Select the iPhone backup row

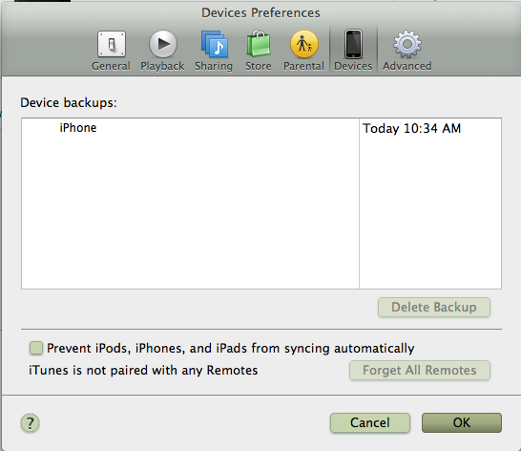click(x=261, y=128)
